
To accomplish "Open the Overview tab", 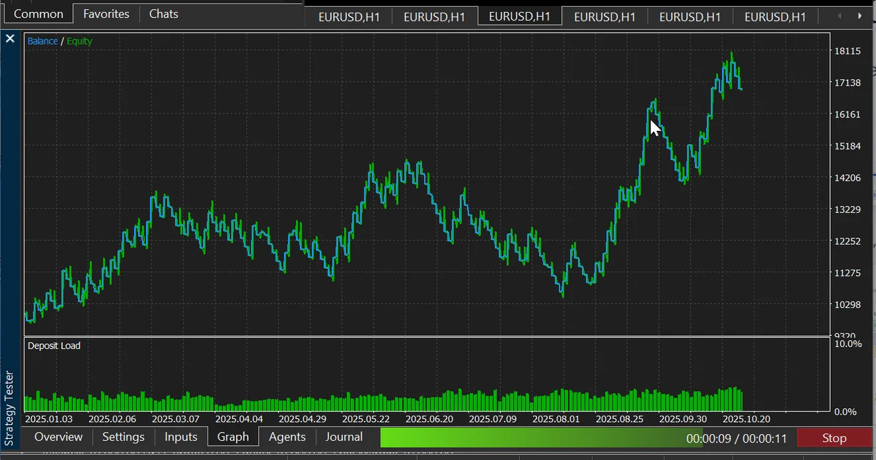I will click(x=58, y=437).
